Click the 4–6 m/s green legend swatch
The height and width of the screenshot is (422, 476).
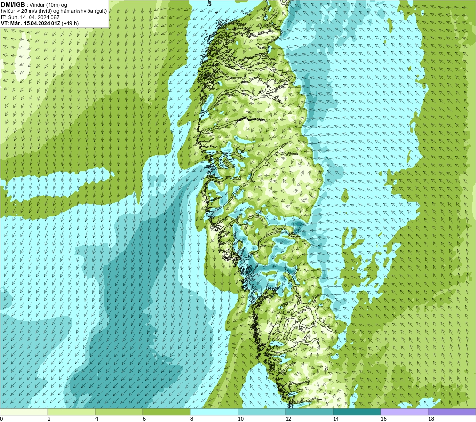tap(119, 412)
